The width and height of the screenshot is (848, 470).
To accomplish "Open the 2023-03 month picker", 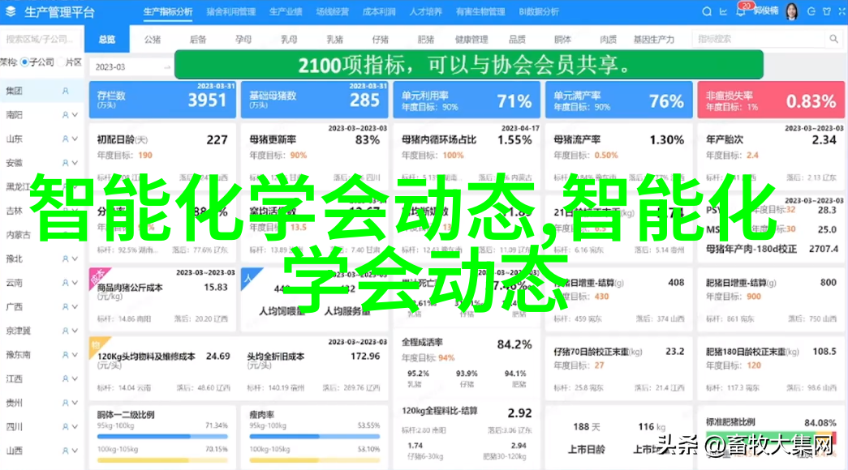I will (x=131, y=67).
